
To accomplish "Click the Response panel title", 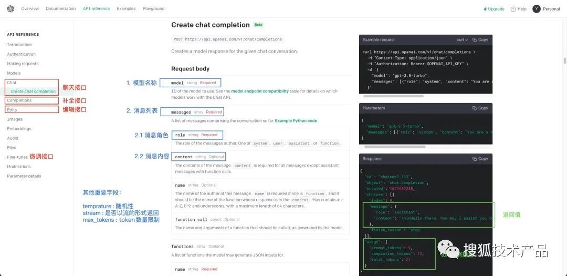I will coord(372,159).
